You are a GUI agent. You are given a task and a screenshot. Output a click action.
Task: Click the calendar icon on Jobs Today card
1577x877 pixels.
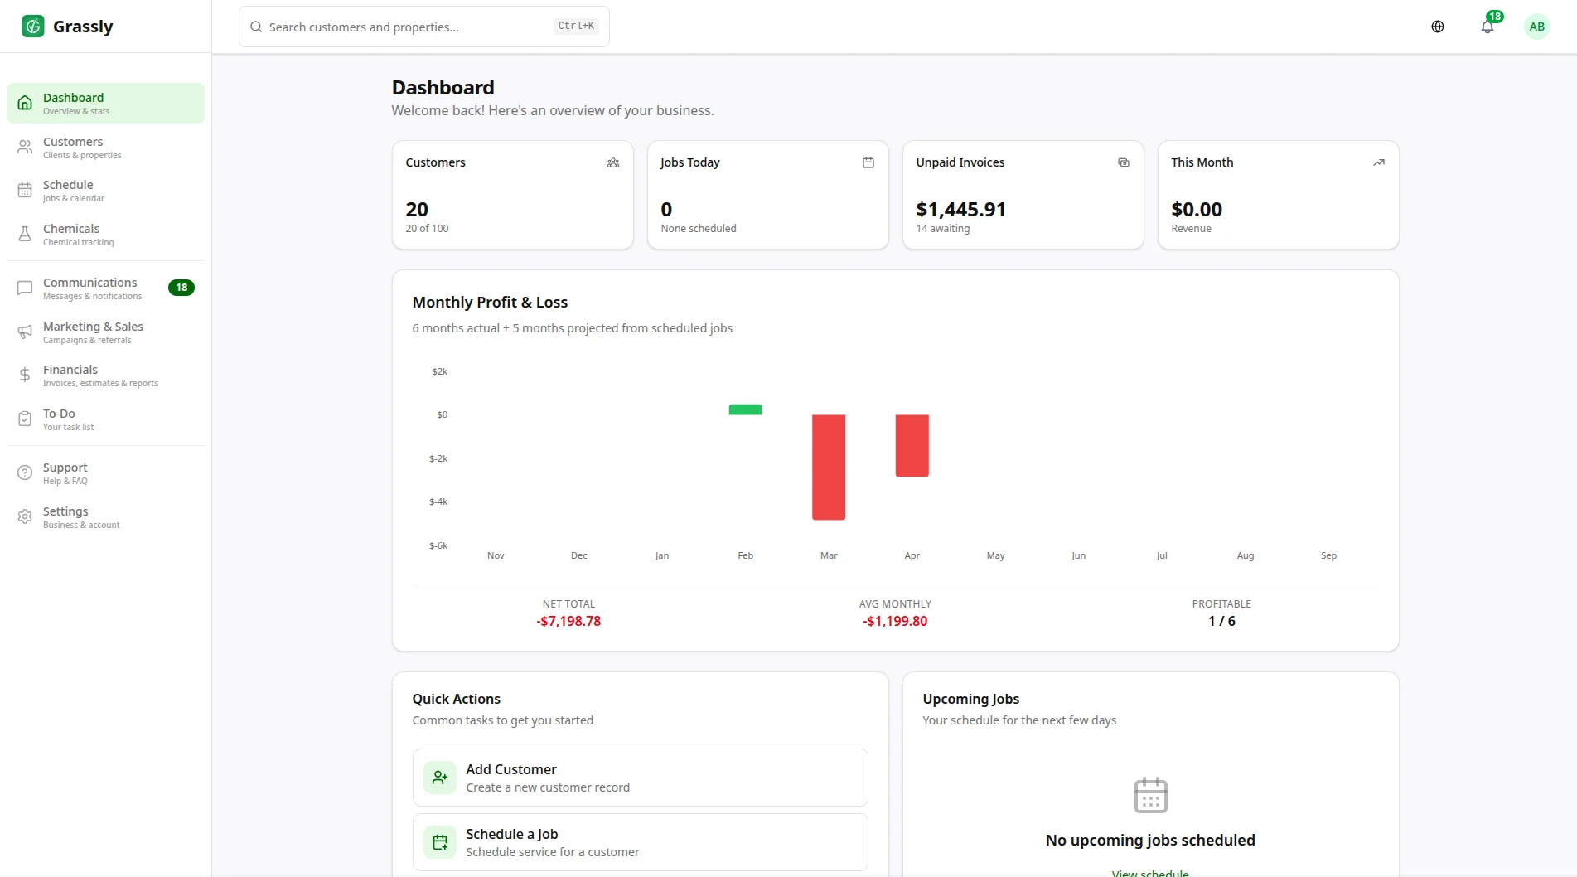pos(868,162)
